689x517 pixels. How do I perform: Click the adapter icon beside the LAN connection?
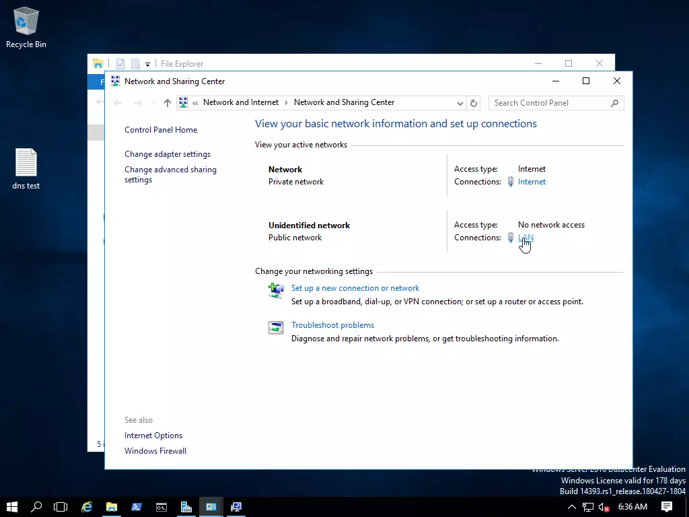point(510,238)
